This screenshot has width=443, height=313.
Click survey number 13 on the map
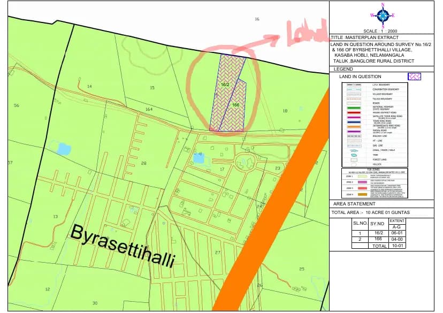(x=56, y=217)
